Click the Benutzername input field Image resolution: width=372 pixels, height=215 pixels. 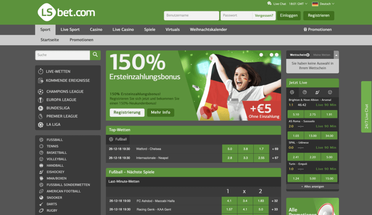[x=191, y=16]
